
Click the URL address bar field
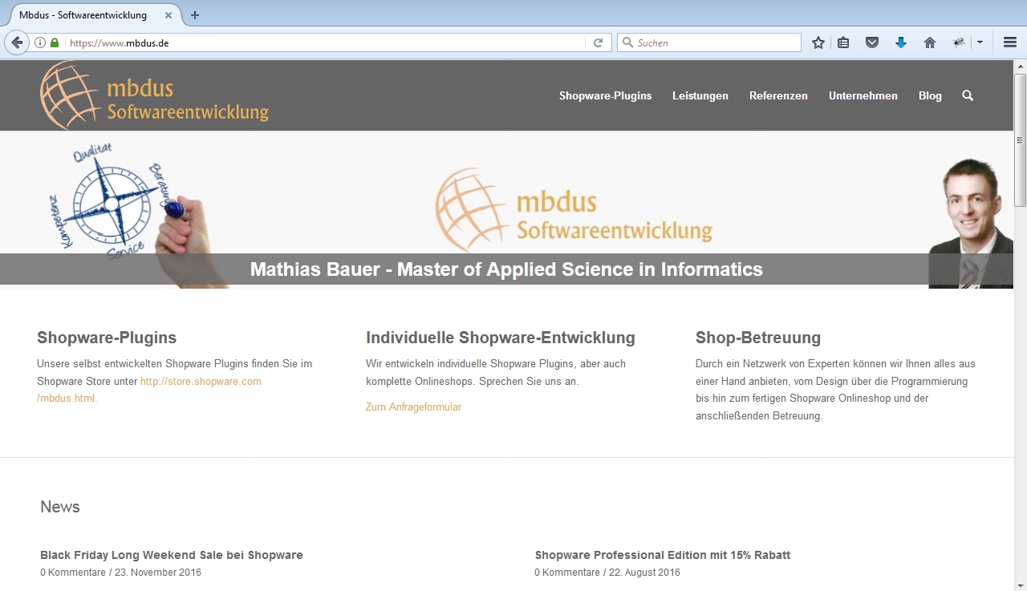(x=325, y=43)
